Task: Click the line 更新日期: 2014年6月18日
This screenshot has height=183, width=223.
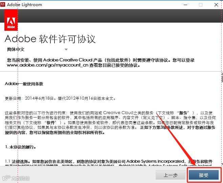Action: 60,98
